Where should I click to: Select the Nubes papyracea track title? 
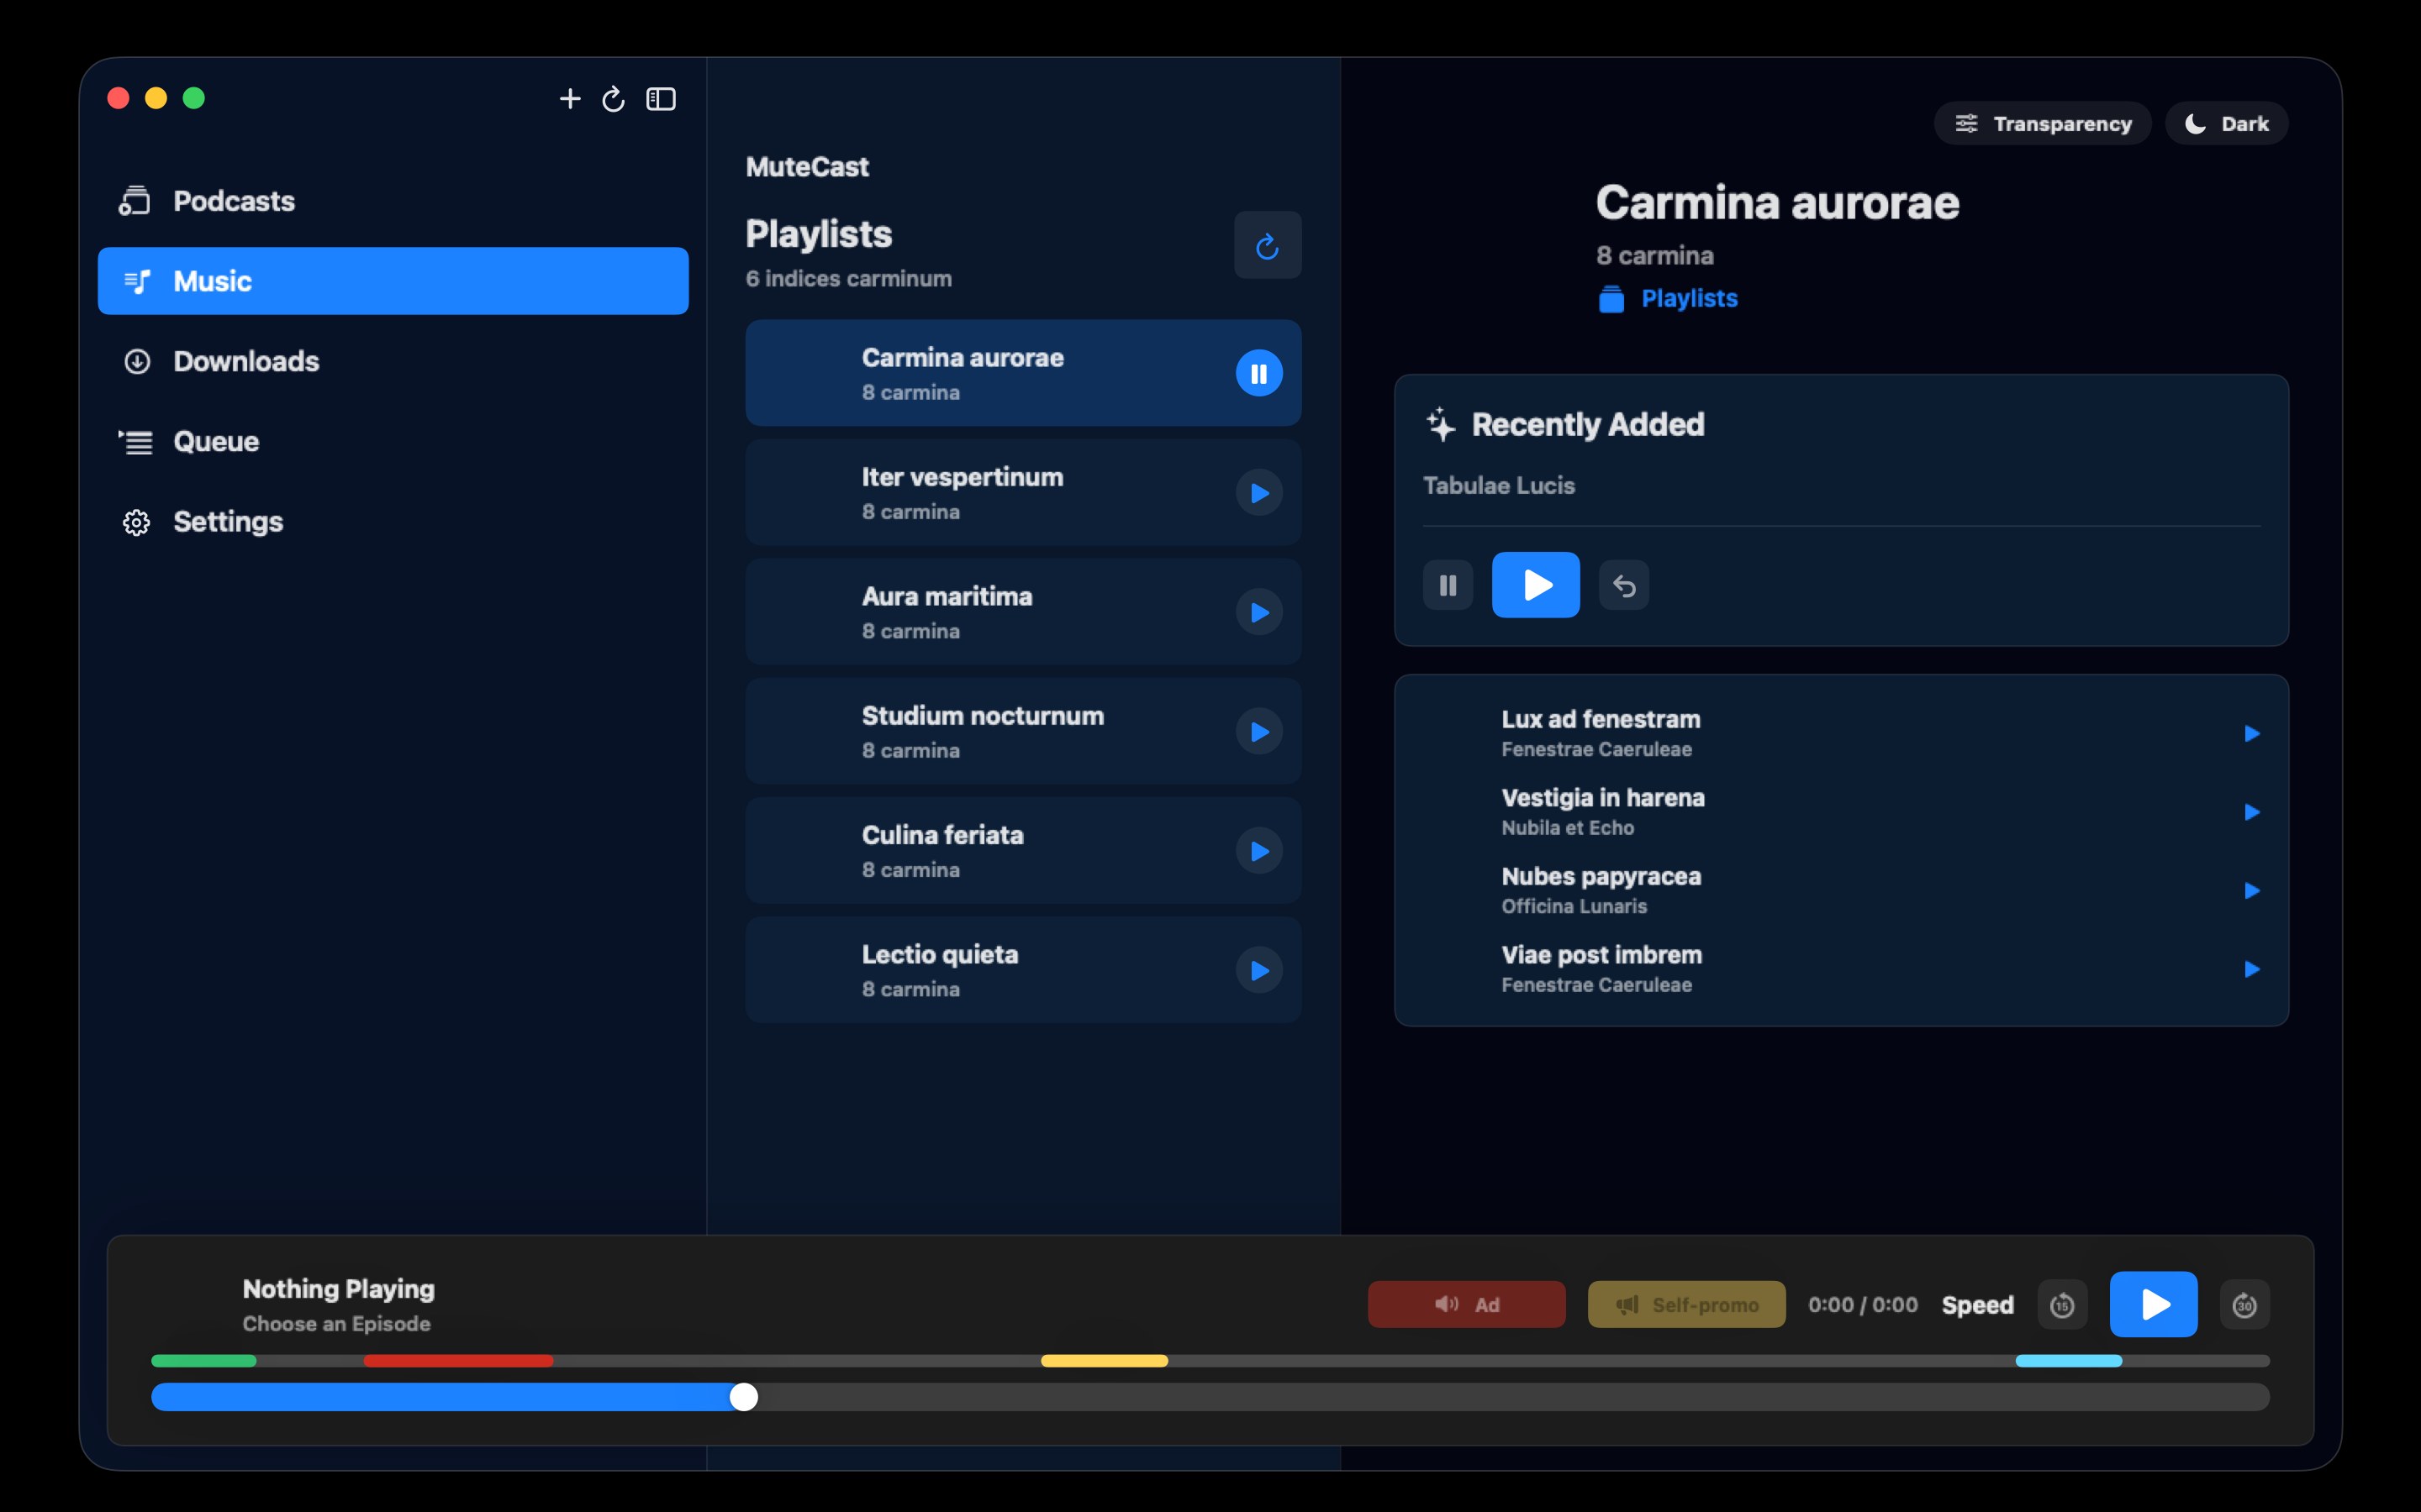(x=1601, y=876)
